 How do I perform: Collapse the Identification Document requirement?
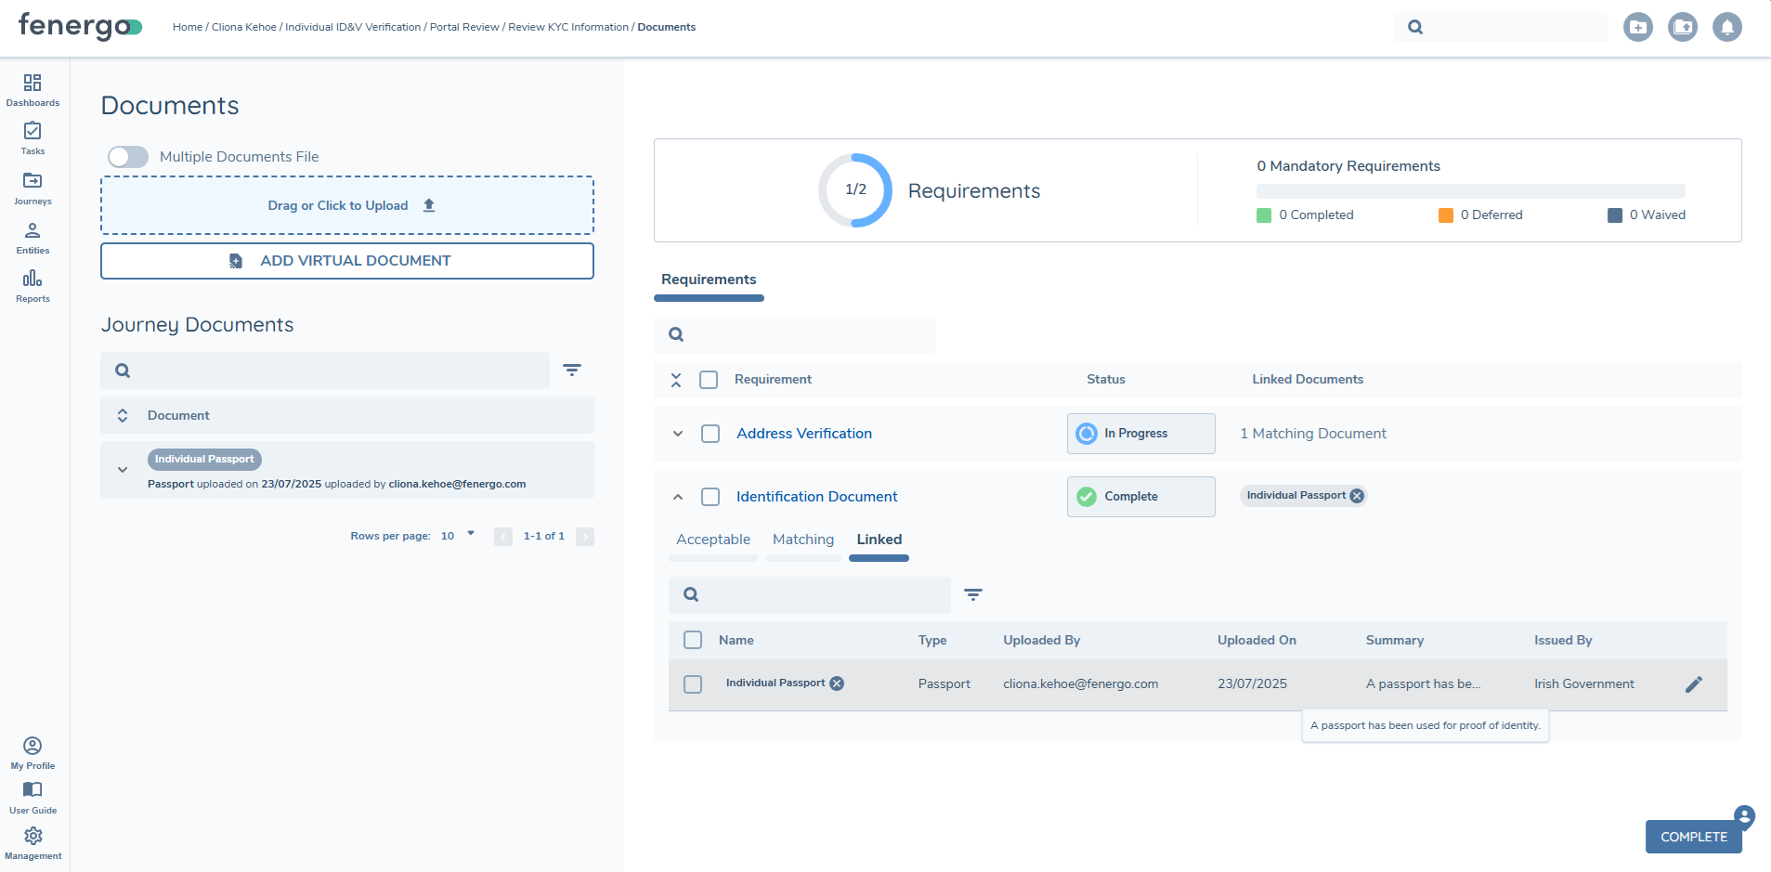coord(678,497)
